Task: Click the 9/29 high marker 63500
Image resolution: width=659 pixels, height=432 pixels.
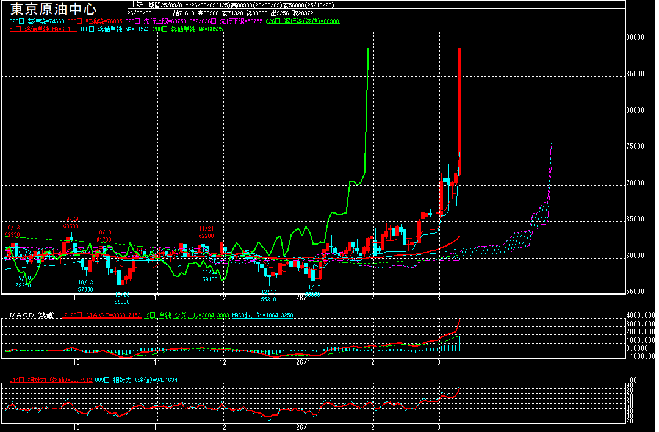Action: click(x=72, y=222)
